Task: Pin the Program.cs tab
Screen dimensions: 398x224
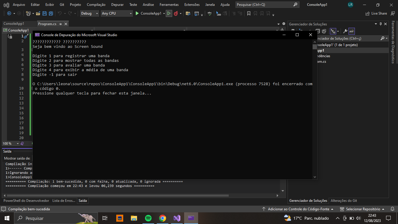Action: (61, 24)
